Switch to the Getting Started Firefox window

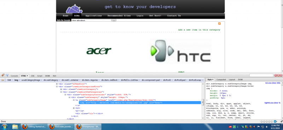tap(34, 126)
